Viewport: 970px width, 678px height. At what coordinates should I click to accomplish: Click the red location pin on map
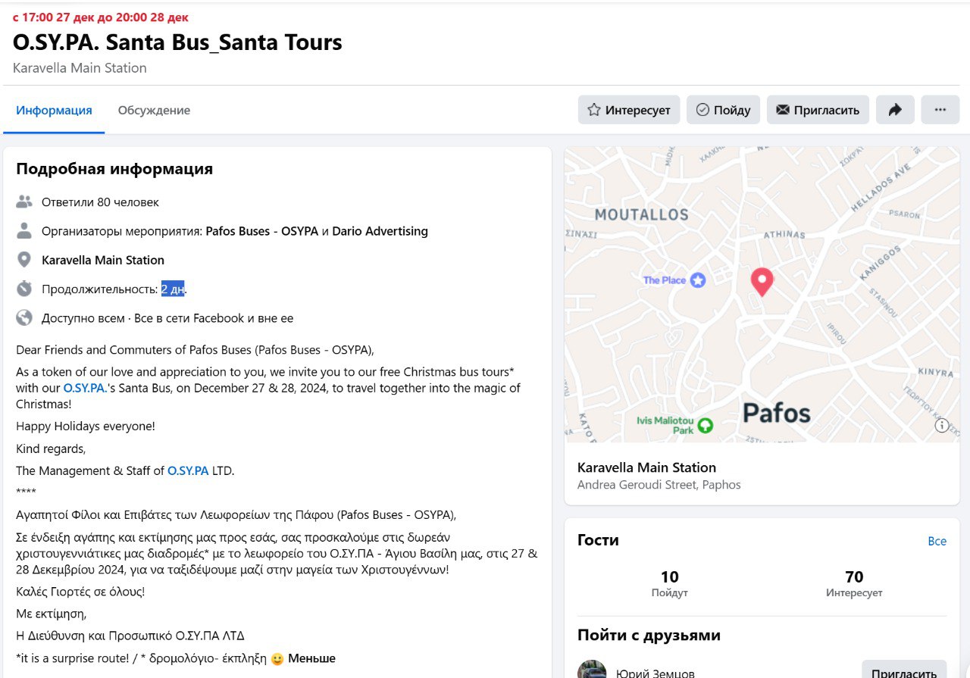[762, 282]
